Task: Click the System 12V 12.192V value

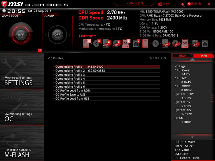Action: coord(186,114)
